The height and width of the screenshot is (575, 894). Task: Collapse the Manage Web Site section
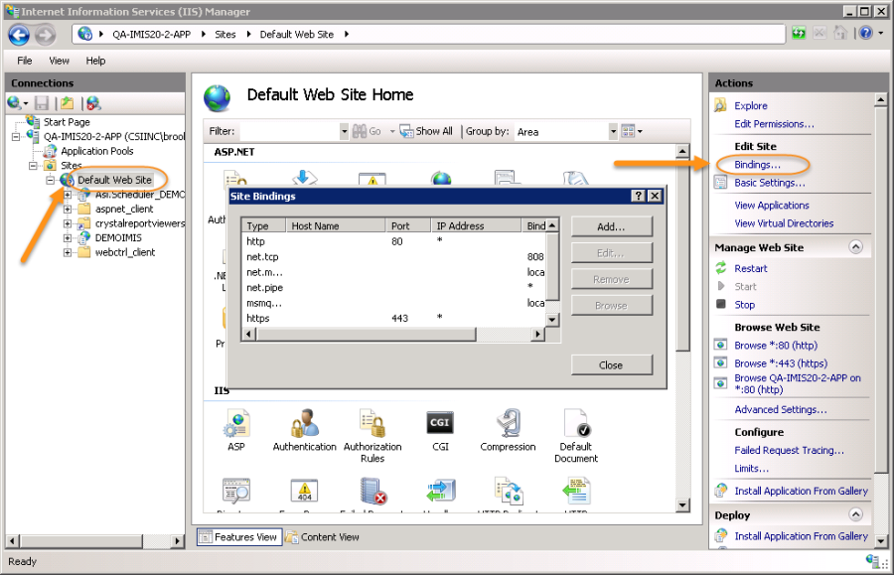pos(855,247)
